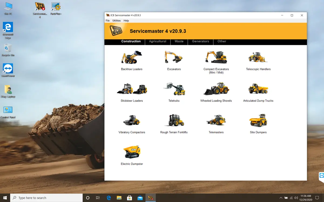This screenshot has width=324, height=202.
Task: Choose the Site Dumpers icon
Action: (258, 120)
